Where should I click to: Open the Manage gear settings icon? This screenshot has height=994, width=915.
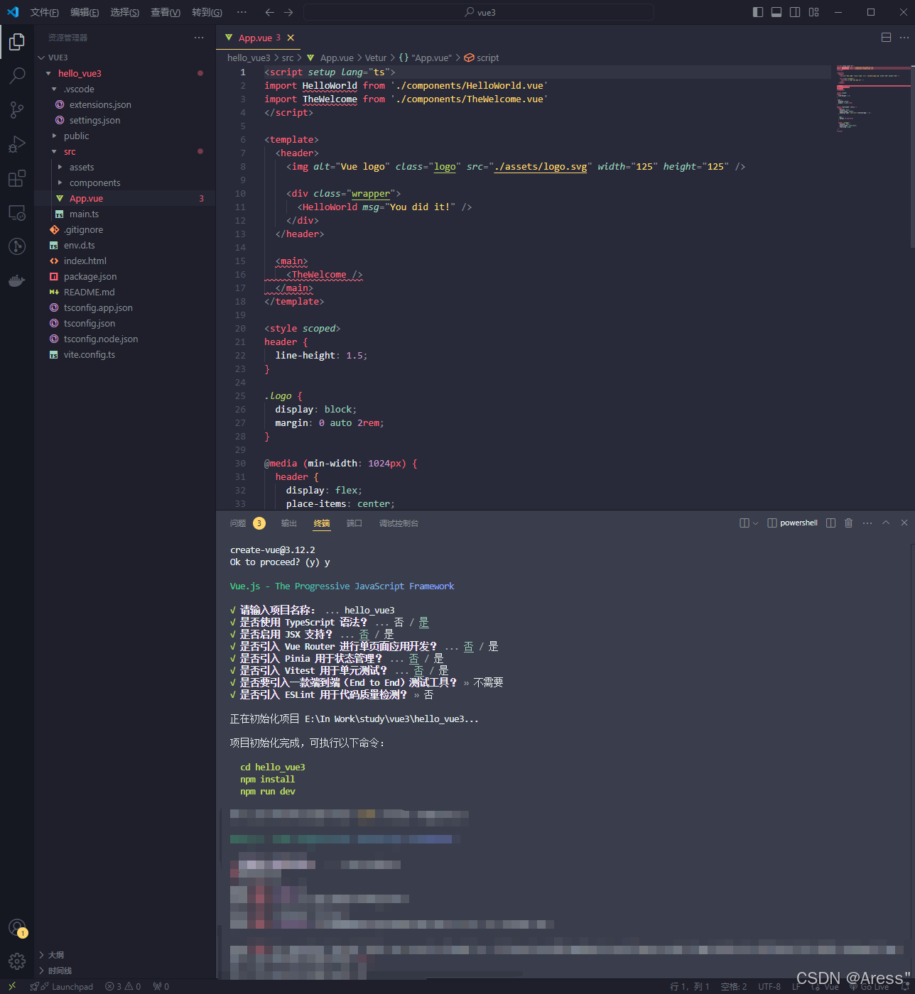pyautogui.click(x=17, y=961)
